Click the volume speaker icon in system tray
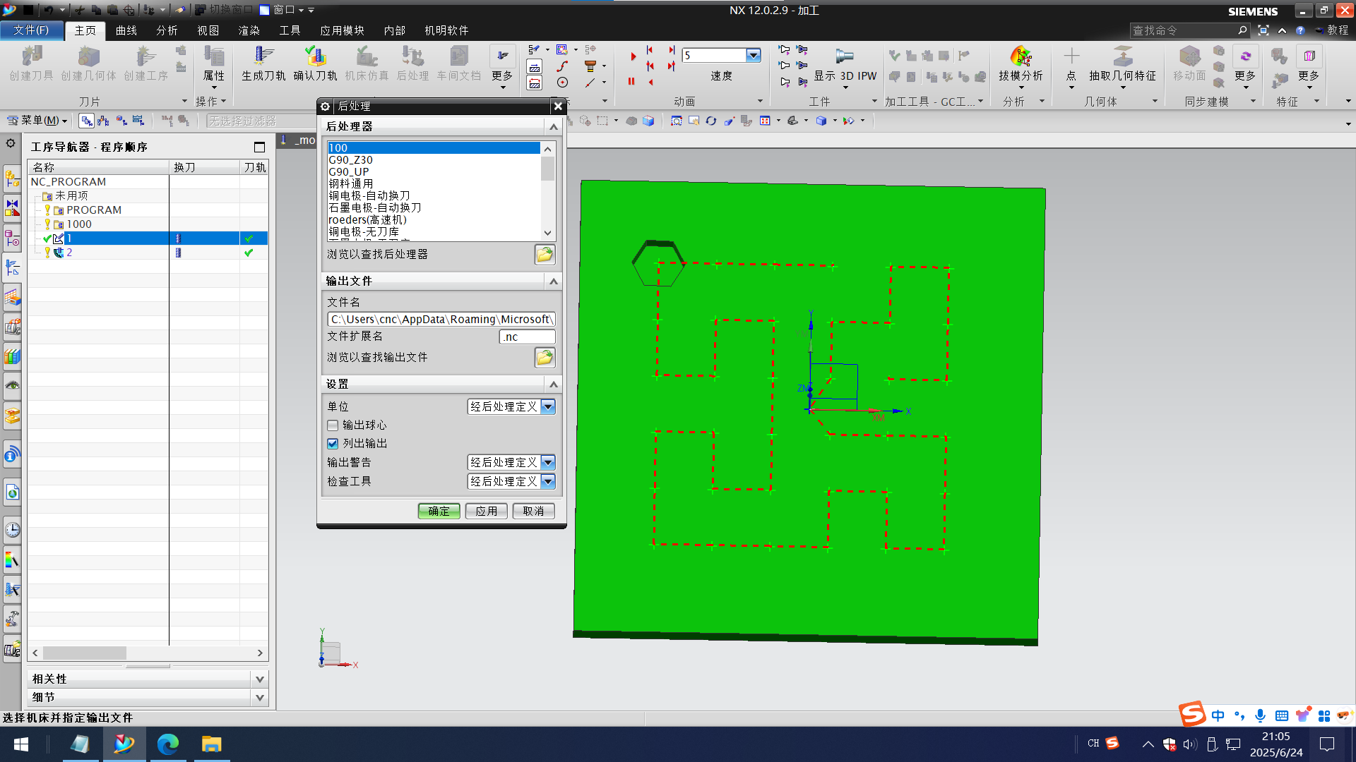 [x=1190, y=744]
